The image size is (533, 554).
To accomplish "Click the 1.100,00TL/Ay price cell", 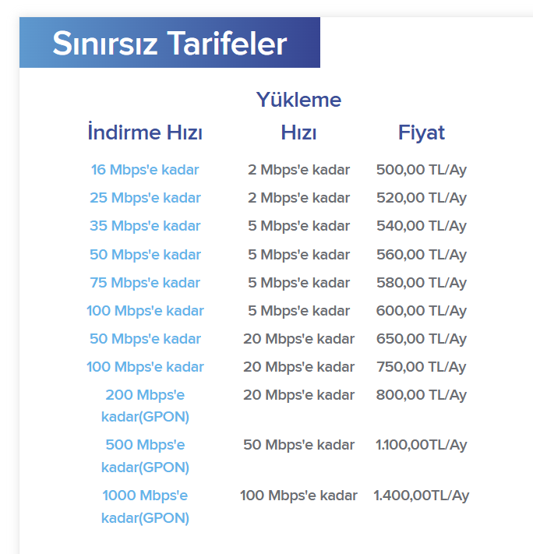I will tap(421, 445).
